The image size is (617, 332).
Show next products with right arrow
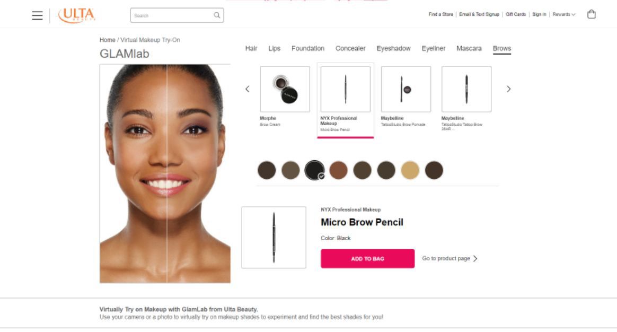pyautogui.click(x=508, y=89)
